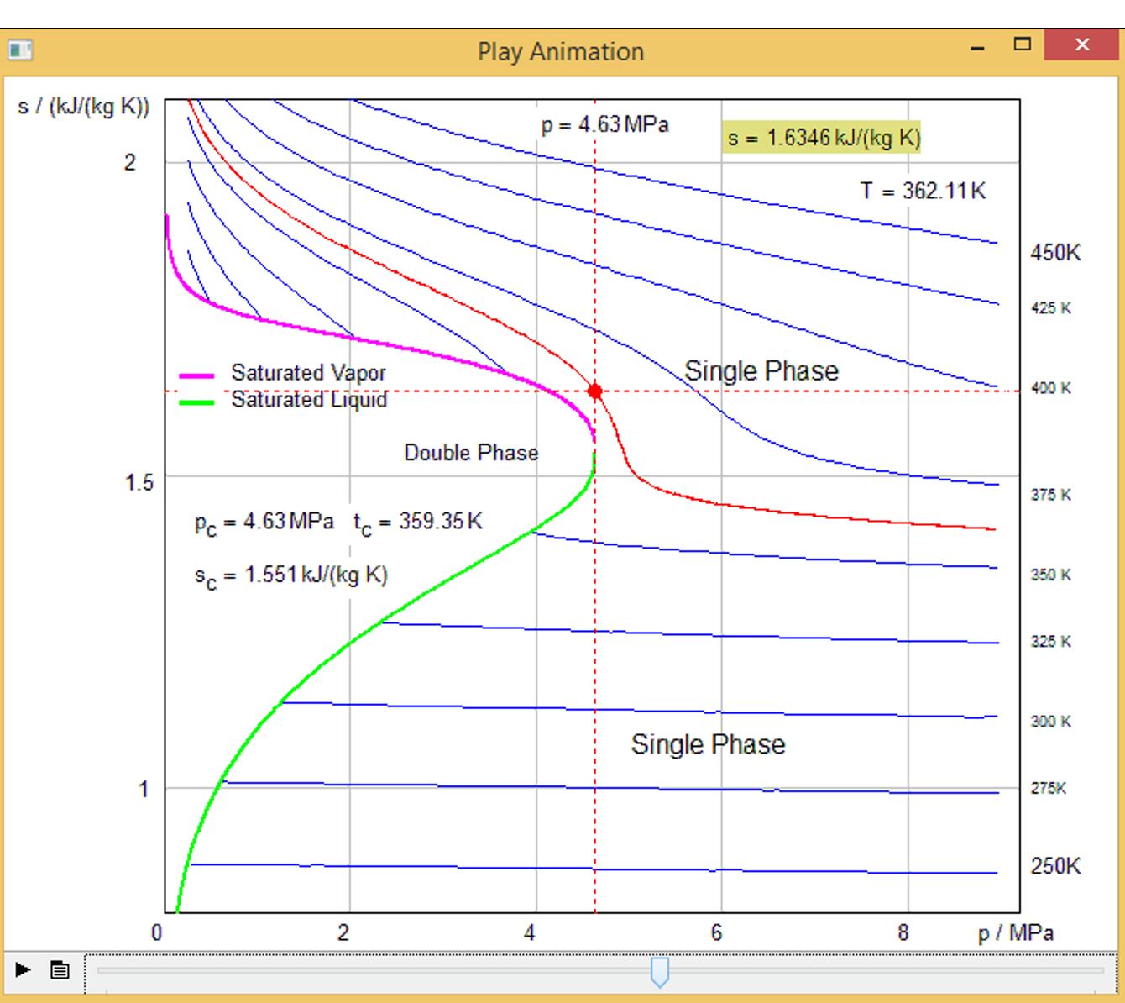Click the red critical point marker

(x=595, y=390)
